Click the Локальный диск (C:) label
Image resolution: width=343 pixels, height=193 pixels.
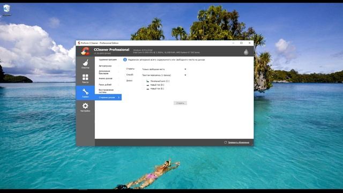click(x=160, y=81)
